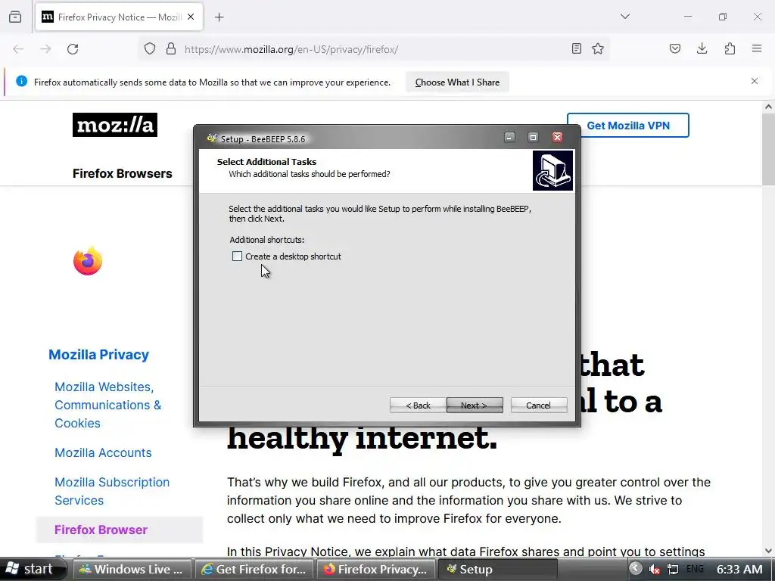
Task: View site security padlock info
Action: tap(171, 49)
